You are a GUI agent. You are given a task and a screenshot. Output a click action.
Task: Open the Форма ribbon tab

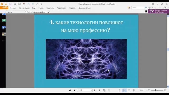tap(41, 8)
